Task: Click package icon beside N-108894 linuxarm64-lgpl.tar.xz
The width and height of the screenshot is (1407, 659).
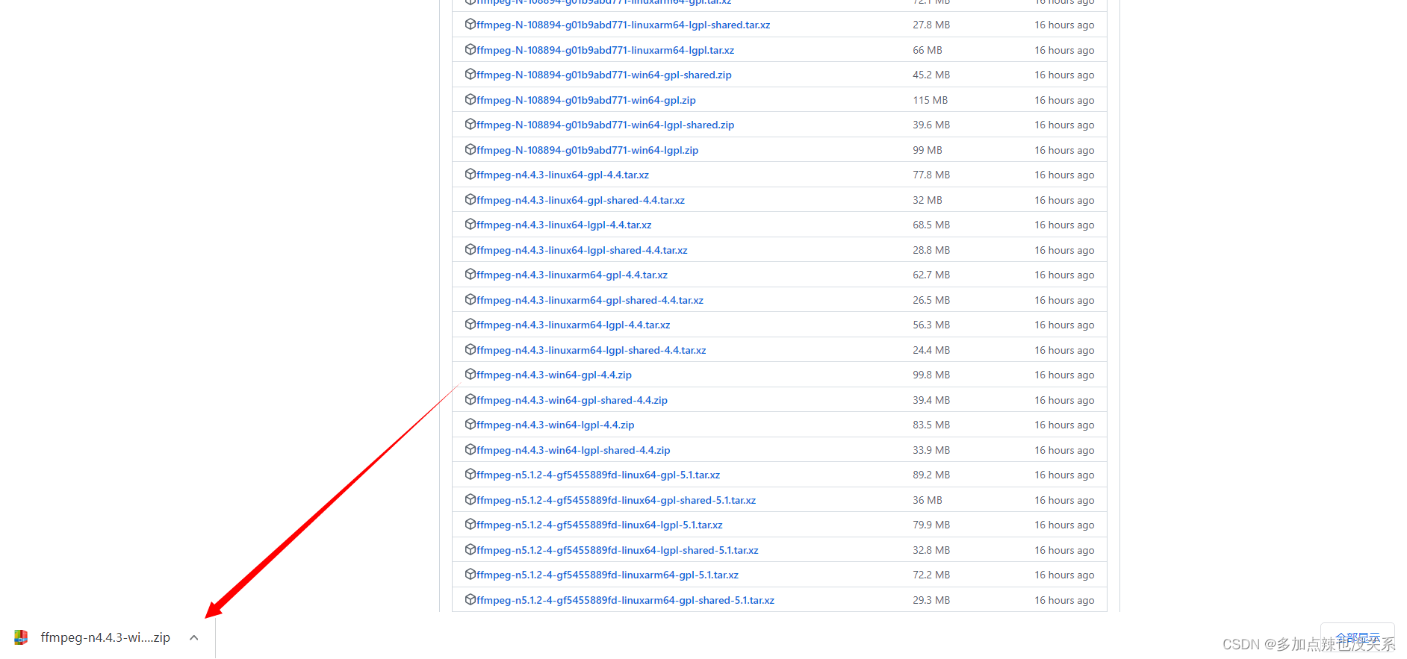Action: [470, 49]
